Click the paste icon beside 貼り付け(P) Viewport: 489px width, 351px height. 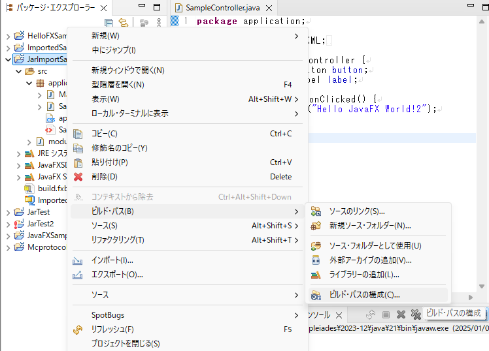78,162
